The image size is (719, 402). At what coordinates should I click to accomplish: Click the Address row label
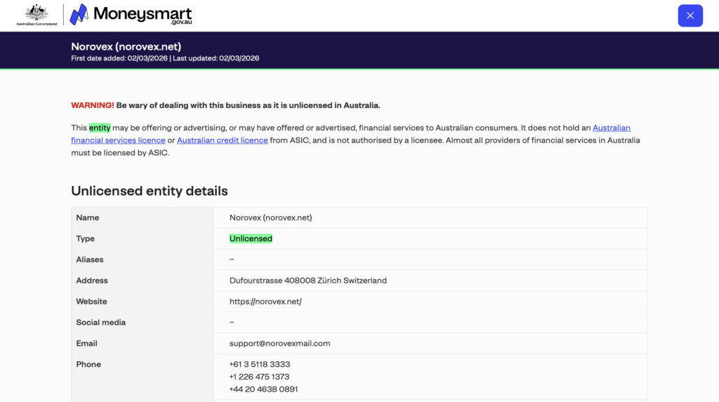(92, 281)
